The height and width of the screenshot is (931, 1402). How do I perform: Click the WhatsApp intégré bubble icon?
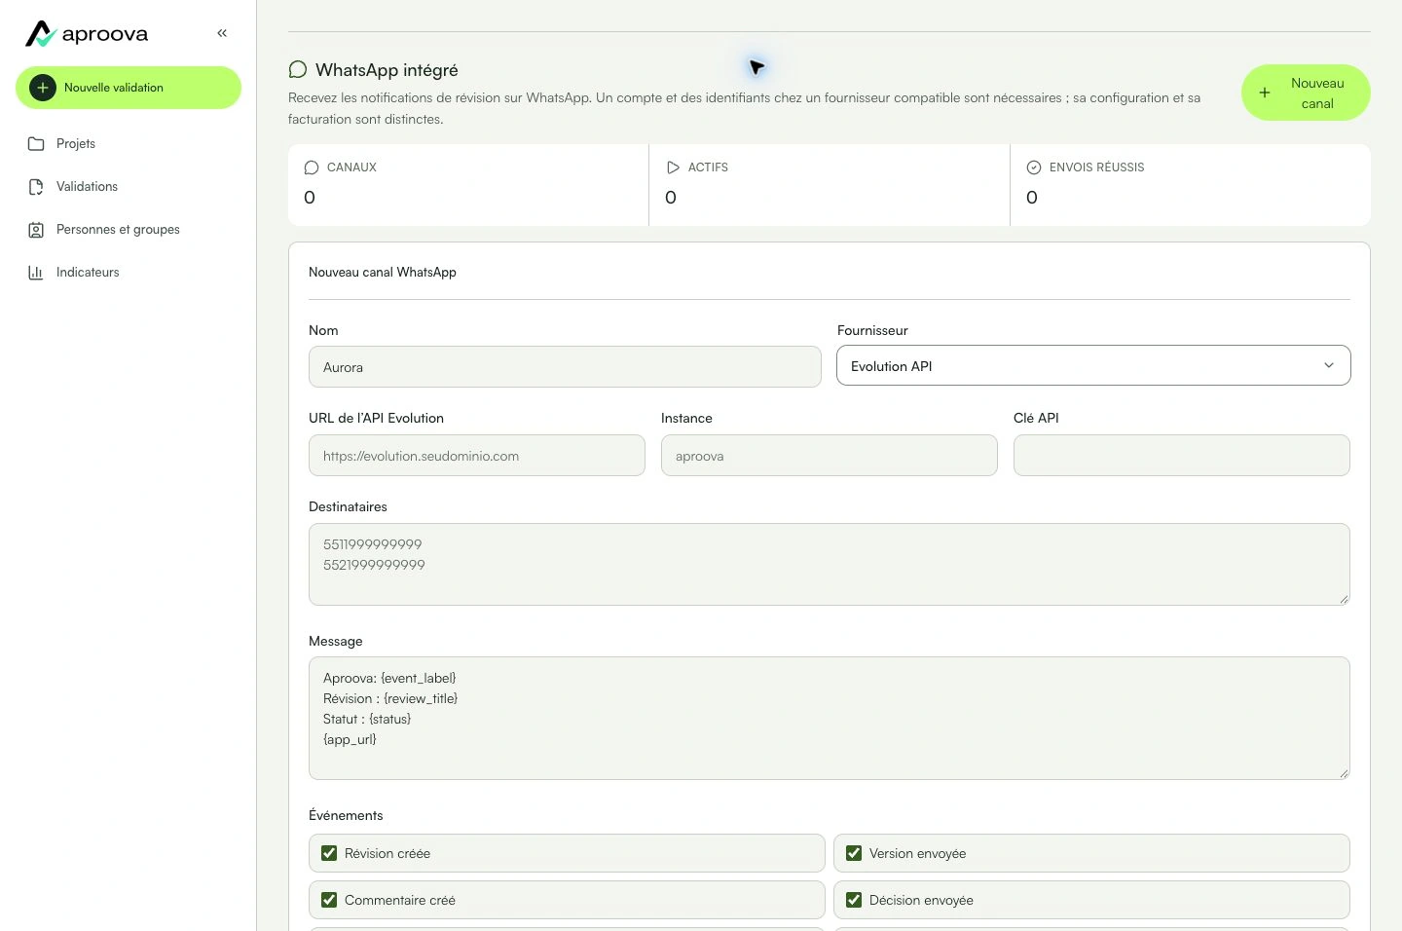(x=298, y=69)
